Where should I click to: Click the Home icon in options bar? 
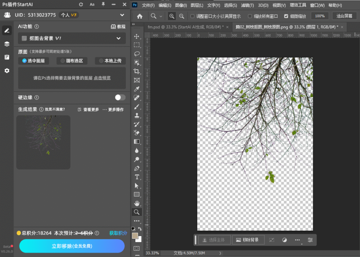[140, 16]
